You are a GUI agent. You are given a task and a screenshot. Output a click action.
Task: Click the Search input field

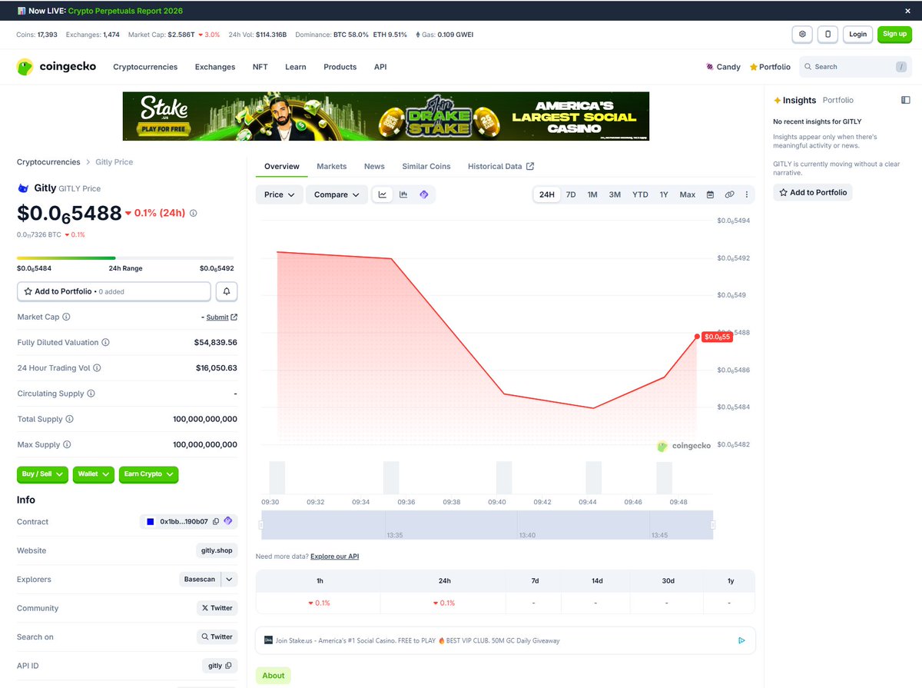click(855, 67)
